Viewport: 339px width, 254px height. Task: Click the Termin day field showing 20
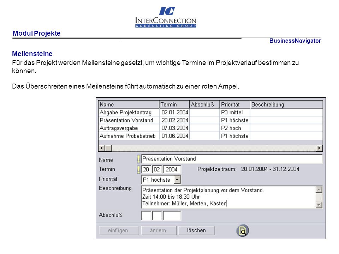coord(146,170)
